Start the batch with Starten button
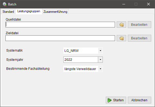Viewport: 155px width, 107px height. pos(116,100)
